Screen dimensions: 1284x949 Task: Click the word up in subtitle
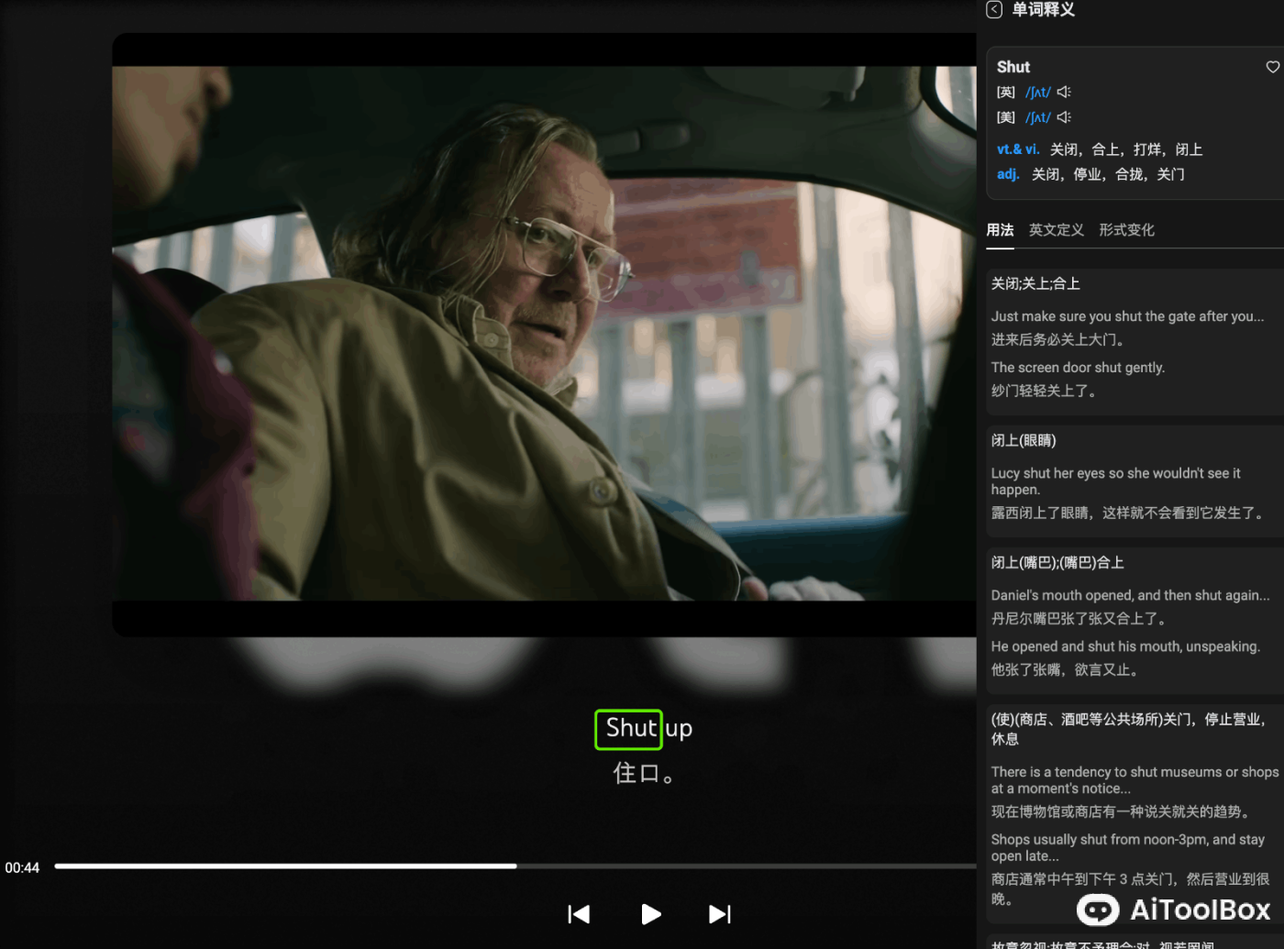click(x=679, y=729)
